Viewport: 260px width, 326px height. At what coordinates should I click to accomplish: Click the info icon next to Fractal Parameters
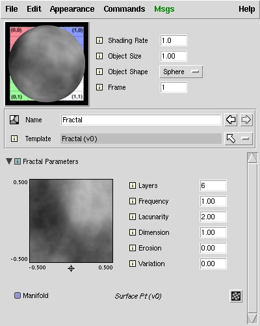[x=18, y=161]
